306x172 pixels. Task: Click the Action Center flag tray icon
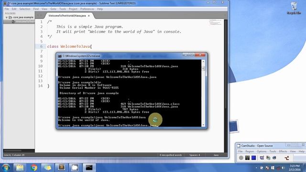point(267,168)
